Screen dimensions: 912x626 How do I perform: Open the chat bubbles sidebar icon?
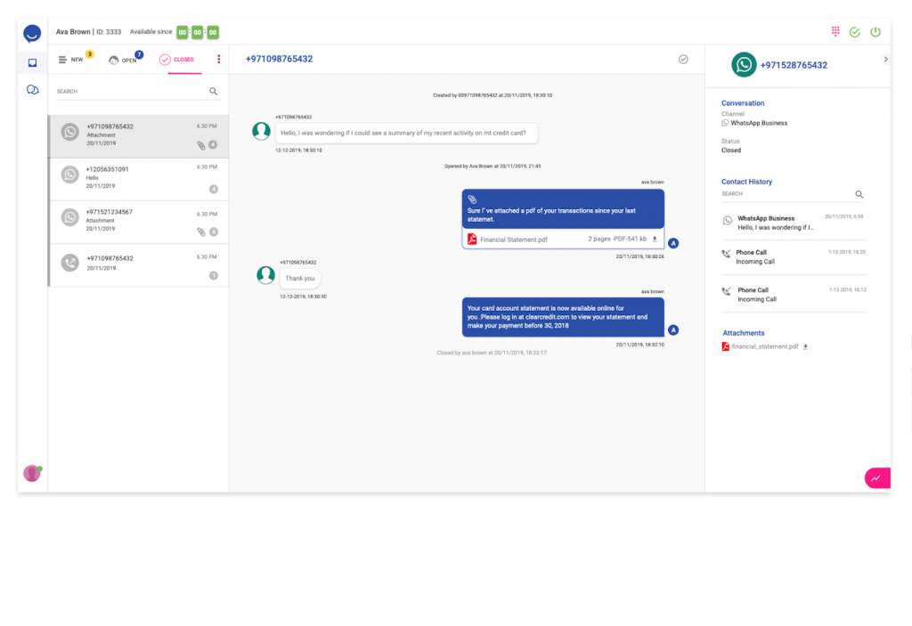(x=33, y=90)
